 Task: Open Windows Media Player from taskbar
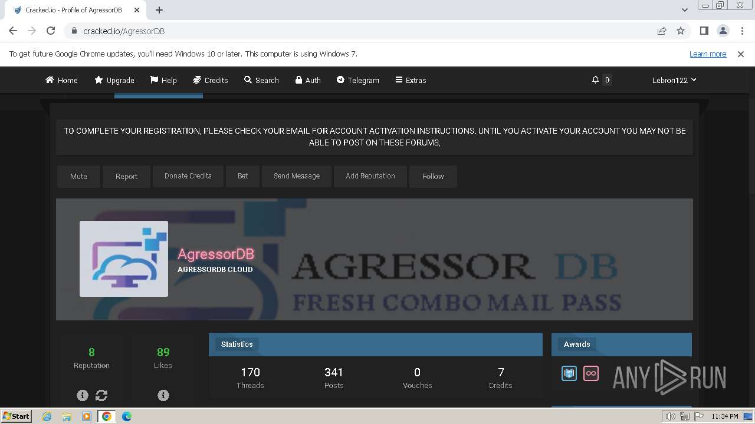(87, 416)
